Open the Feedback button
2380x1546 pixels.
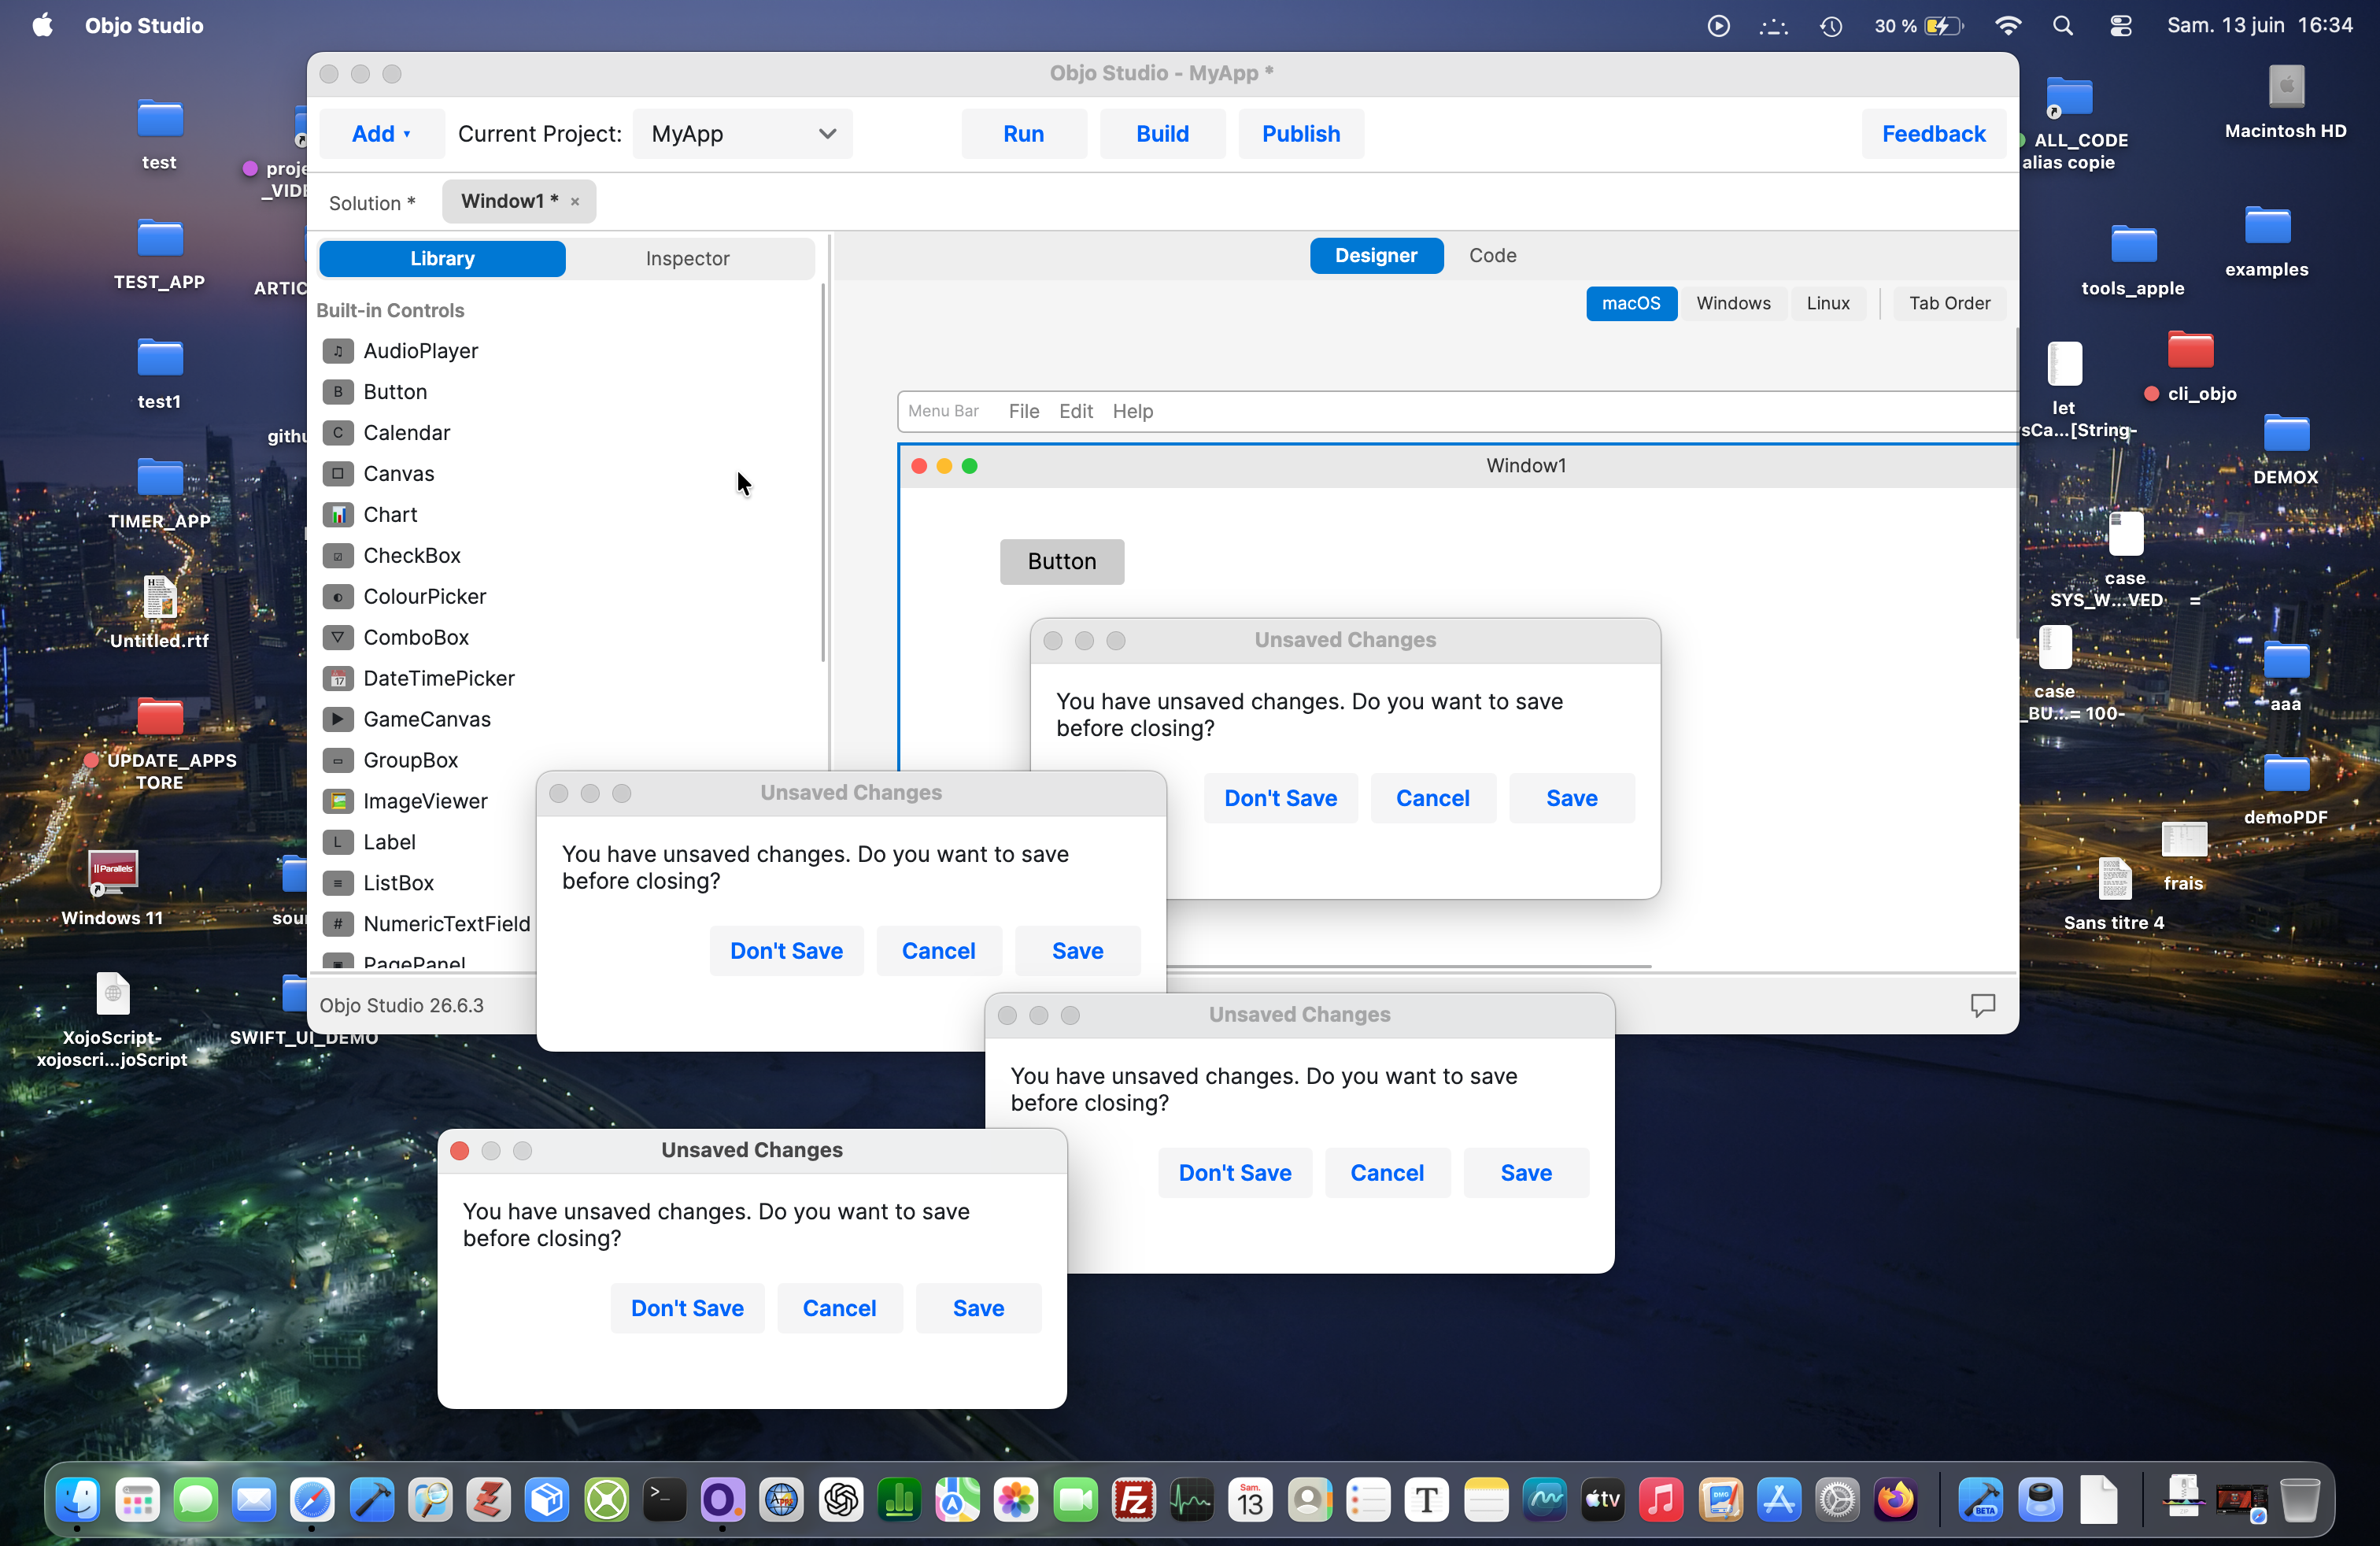tap(1933, 134)
